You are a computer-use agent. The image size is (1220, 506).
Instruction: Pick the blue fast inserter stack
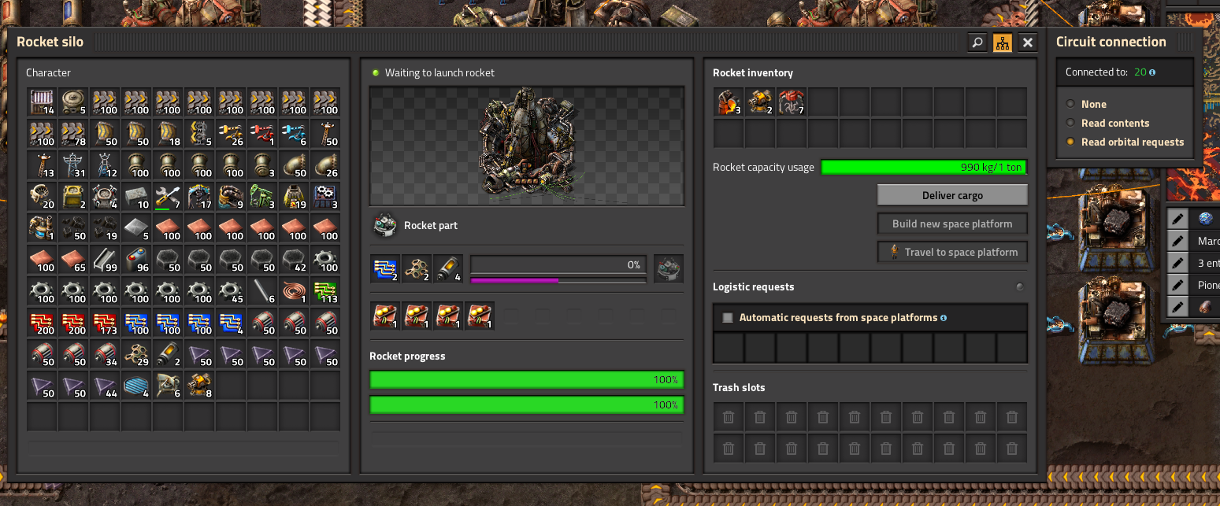pyautogui.click(x=294, y=133)
